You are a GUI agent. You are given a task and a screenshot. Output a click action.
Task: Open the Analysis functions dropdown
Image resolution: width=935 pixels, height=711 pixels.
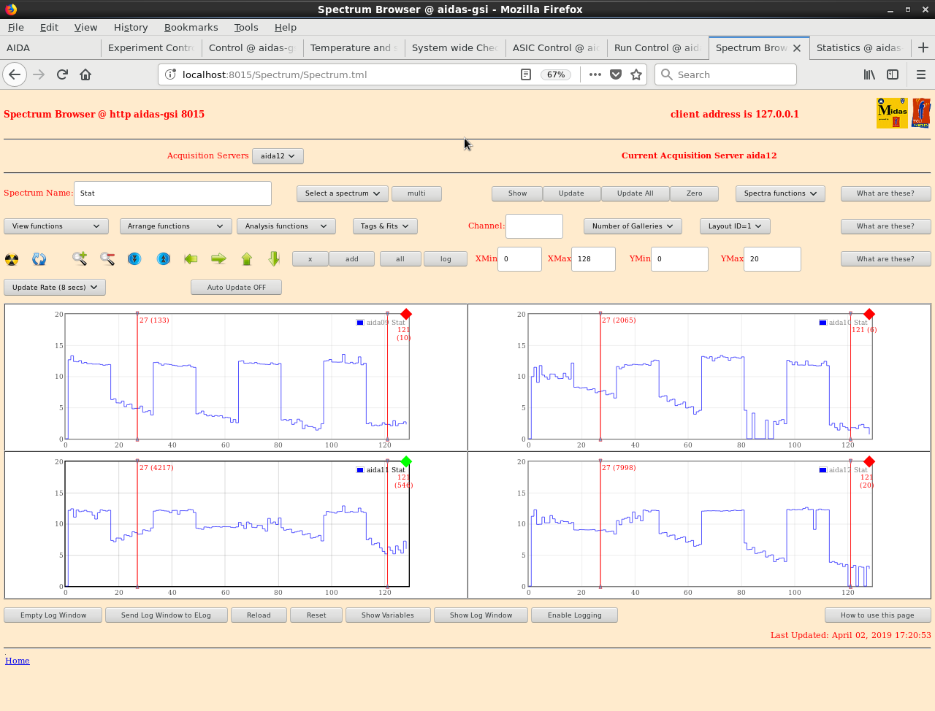coord(286,226)
